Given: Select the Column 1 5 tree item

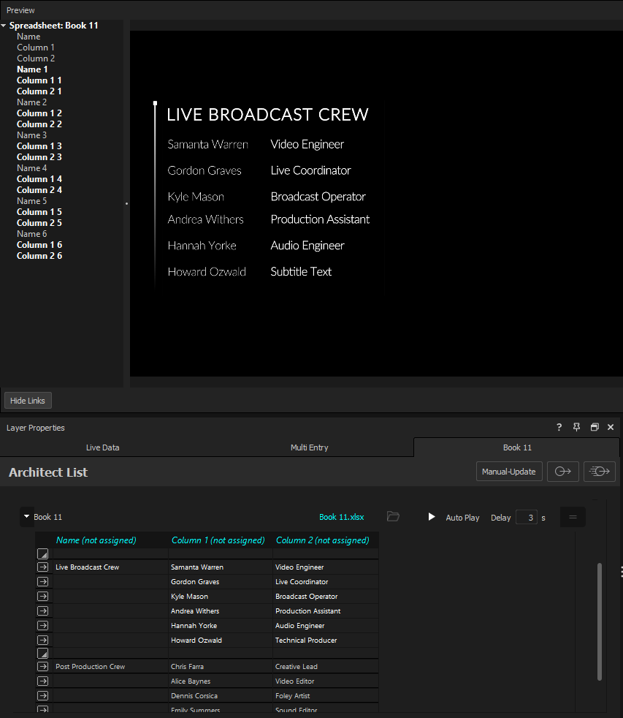Looking at the screenshot, I should point(39,212).
